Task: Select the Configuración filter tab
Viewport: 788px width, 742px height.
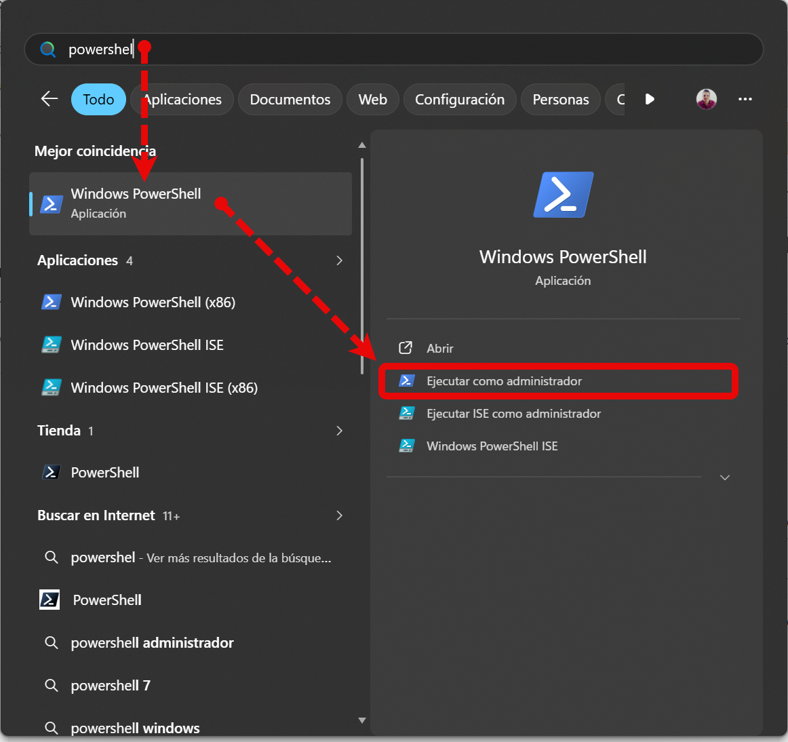Action: coord(459,100)
